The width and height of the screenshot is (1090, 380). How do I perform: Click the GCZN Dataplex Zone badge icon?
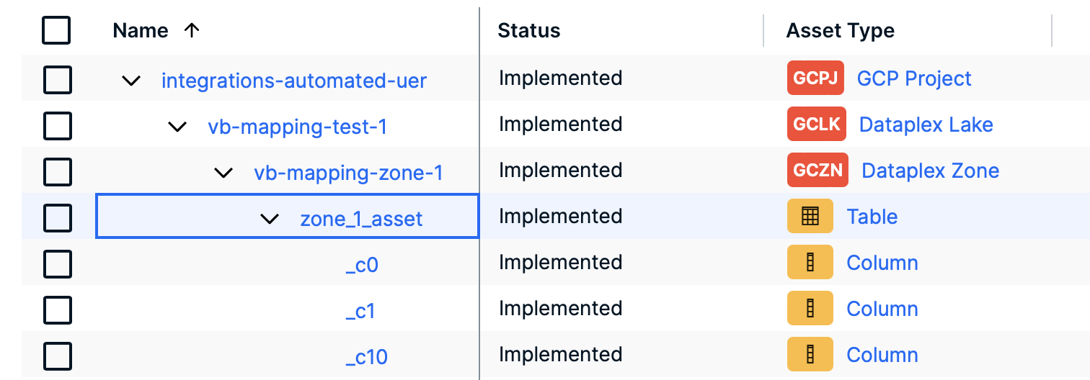[x=818, y=171]
